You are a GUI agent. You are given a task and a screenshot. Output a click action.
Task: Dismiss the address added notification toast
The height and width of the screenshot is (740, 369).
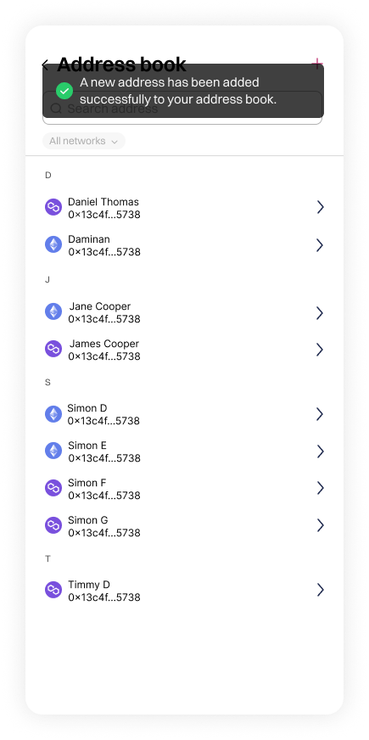(183, 91)
